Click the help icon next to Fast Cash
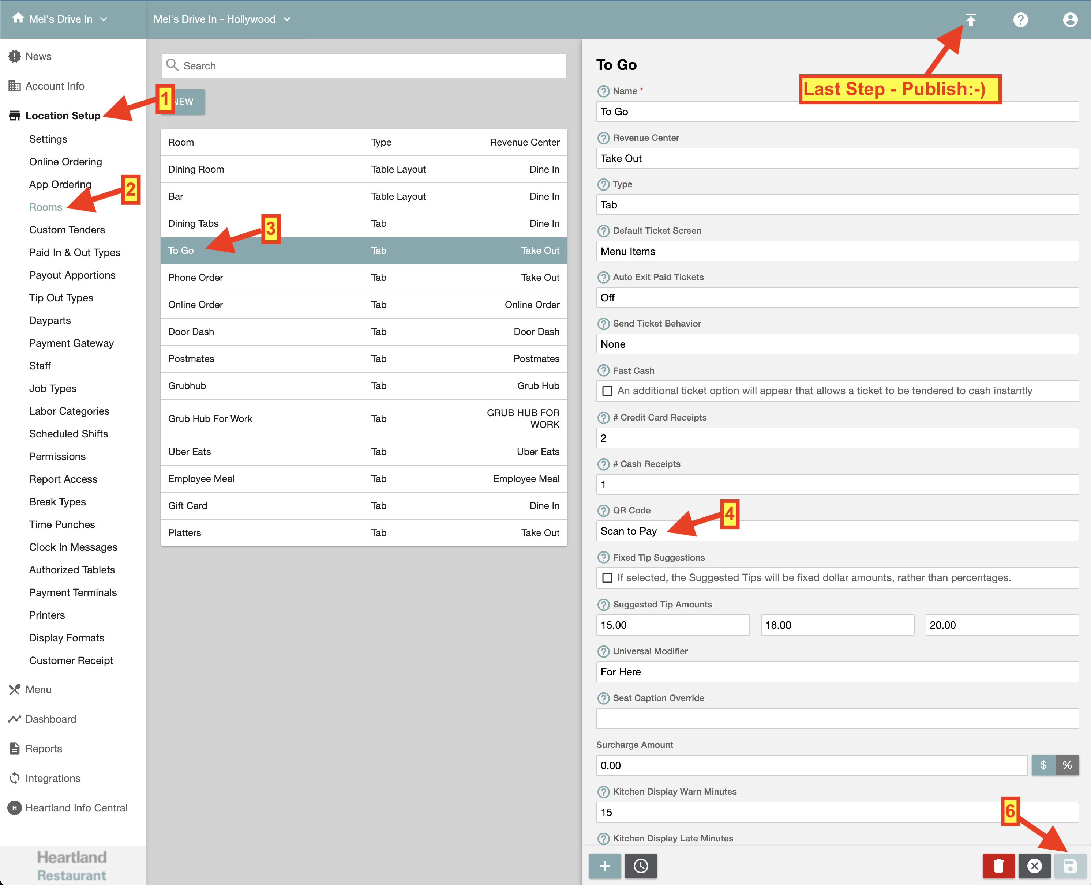 click(603, 370)
